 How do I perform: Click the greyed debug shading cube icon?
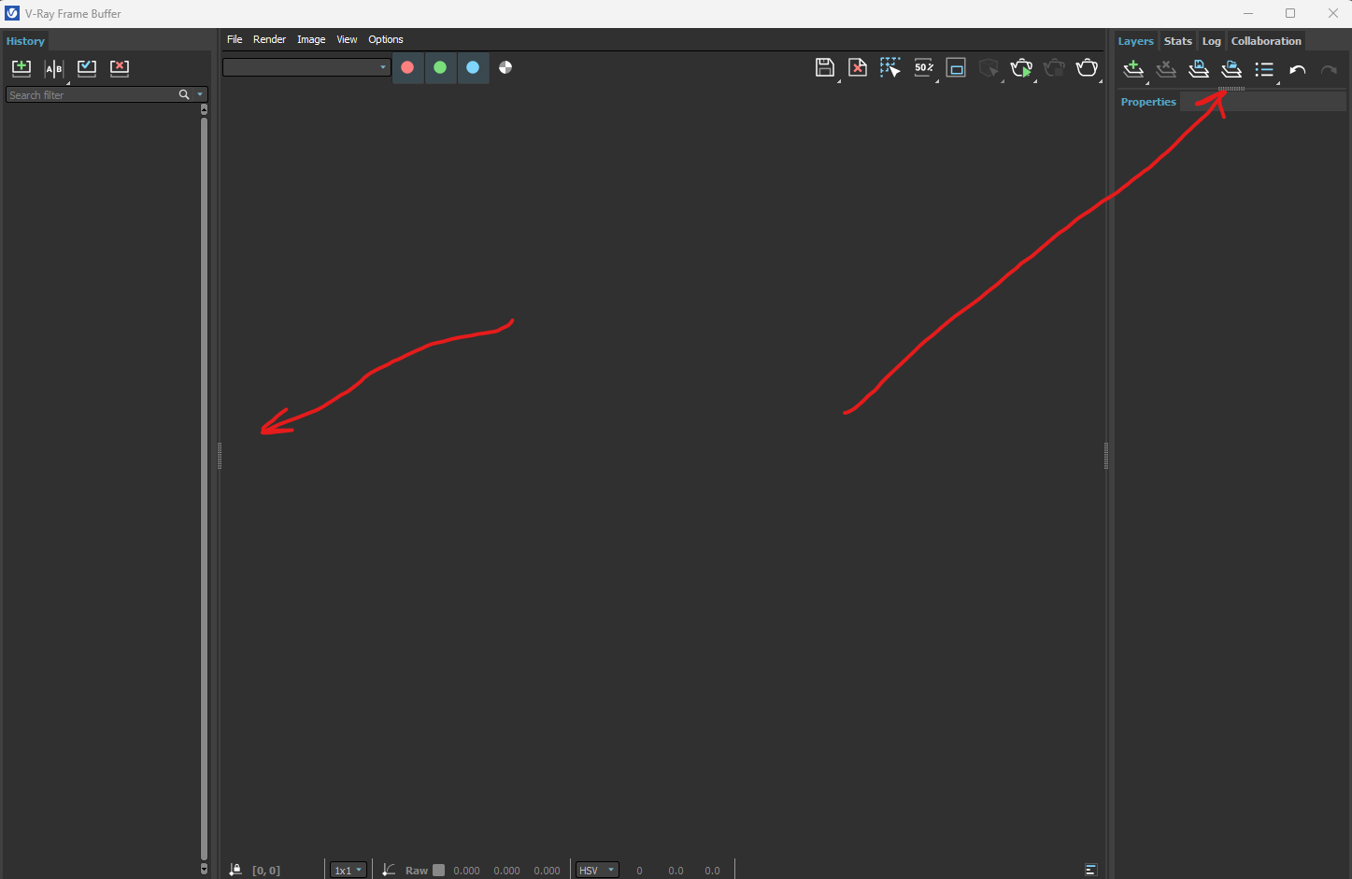[989, 67]
